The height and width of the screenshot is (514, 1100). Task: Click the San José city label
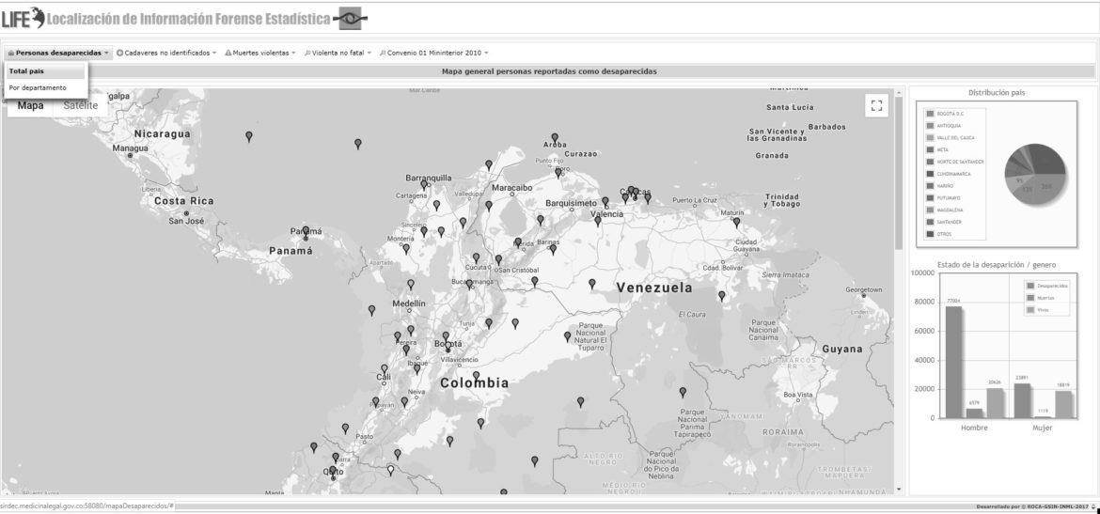click(186, 221)
